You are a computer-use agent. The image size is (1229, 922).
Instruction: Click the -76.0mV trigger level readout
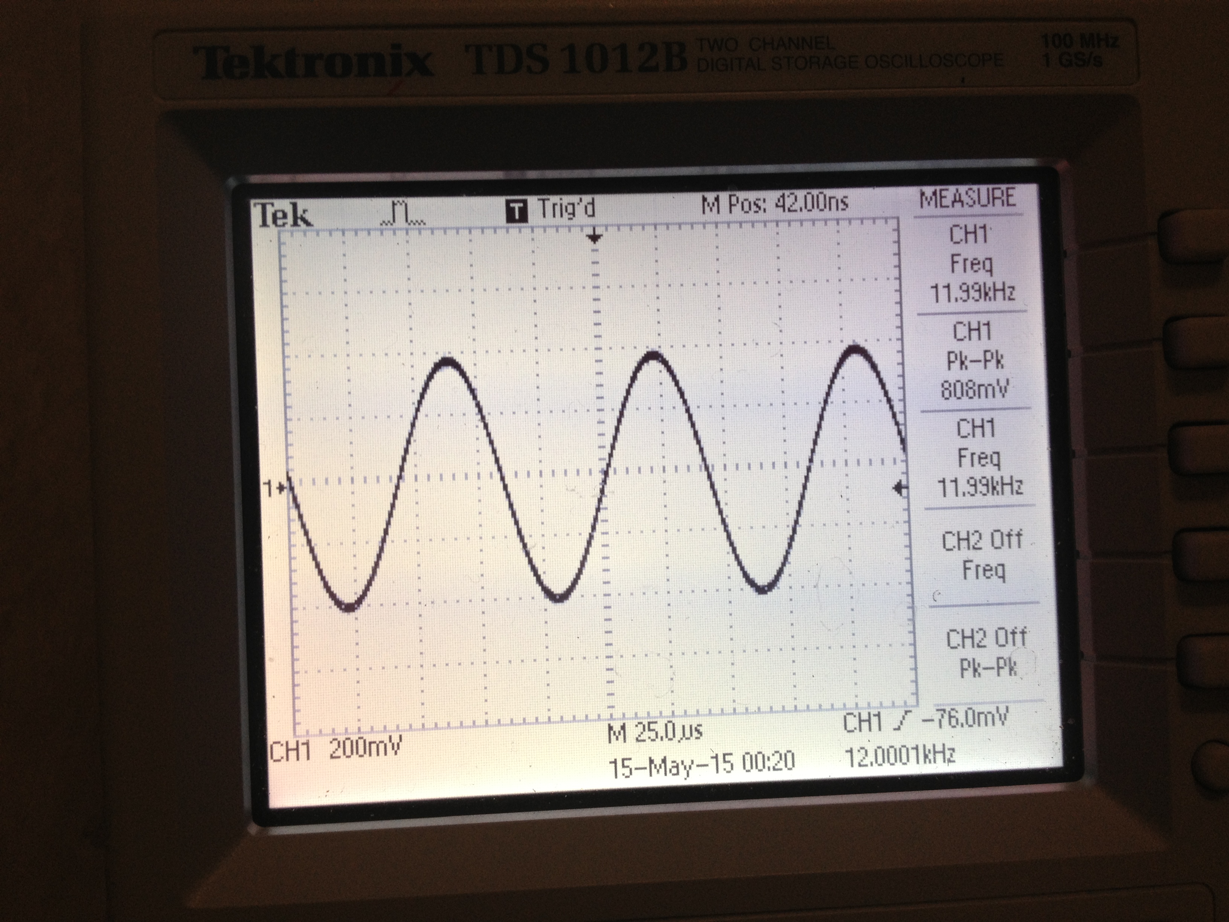965,719
